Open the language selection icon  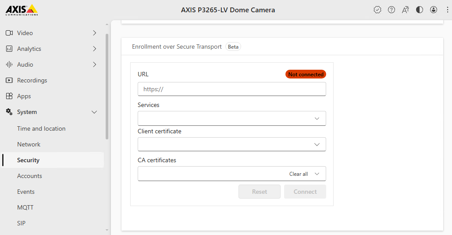click(x=406, y=10)
